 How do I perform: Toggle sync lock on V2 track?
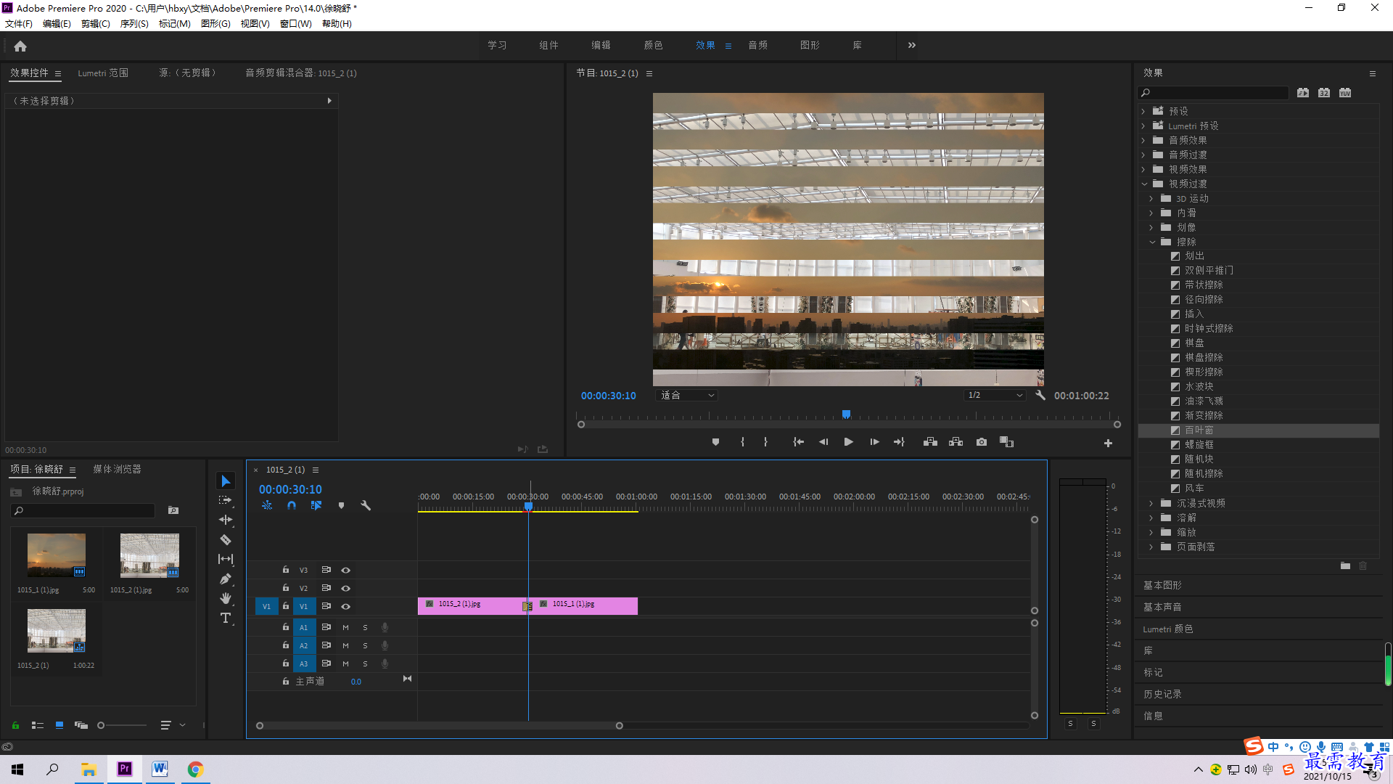pos(326,588)
